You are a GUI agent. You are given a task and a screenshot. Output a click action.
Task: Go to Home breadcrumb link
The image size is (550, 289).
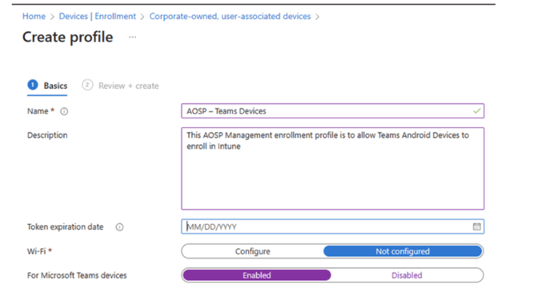click(34, 17)
